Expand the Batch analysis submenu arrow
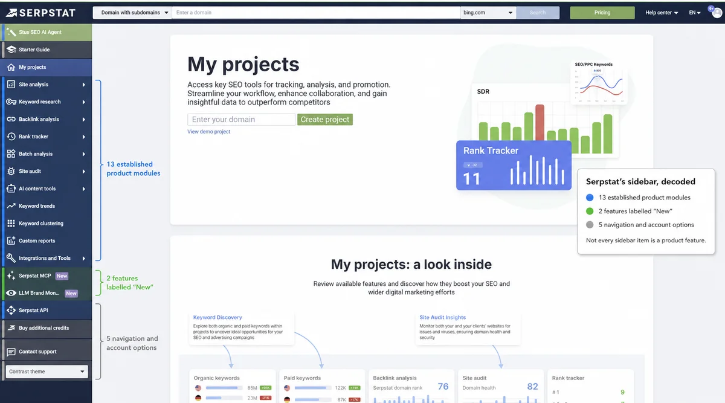Screen dimensions: 725x403 (84, 154)
